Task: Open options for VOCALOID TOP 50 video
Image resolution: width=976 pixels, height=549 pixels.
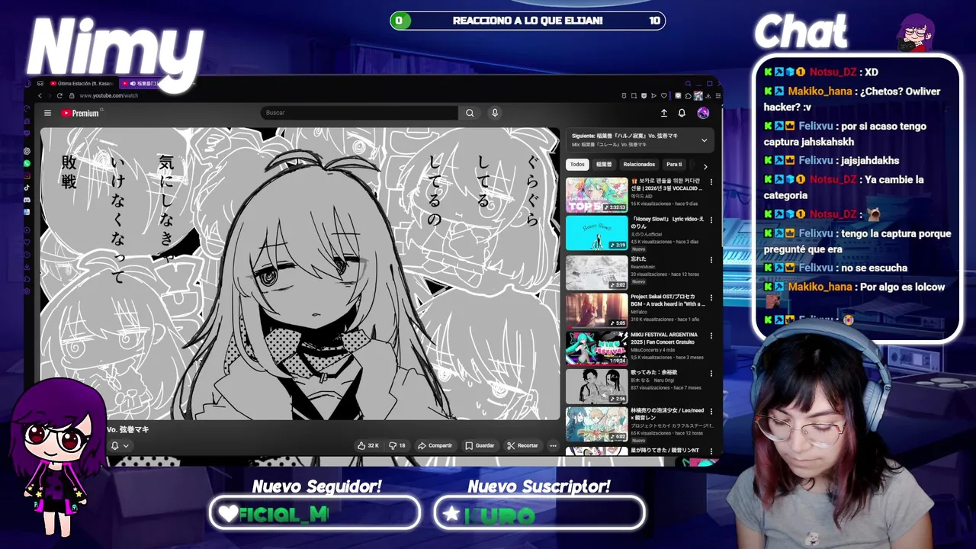Action: point(711,182)
